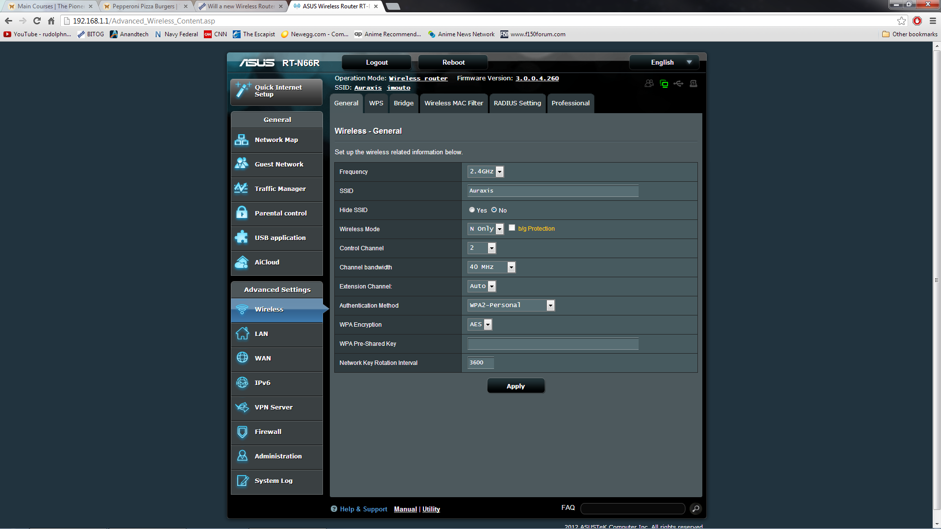Click the USB application puzzle icon
Image resolution: width=941 pixels, height=529 pixels.
242,237
